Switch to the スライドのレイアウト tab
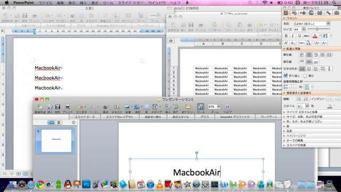341x192 pixels. pyautogui.click(x=120, y=117)
